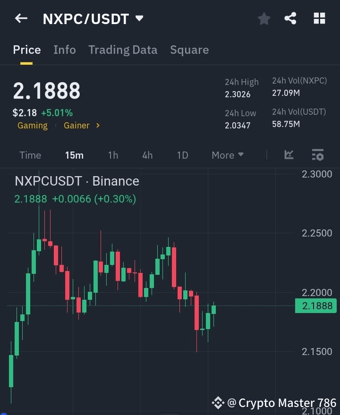340x415 pixels.
Task: Select the Info tab
Action: pyautogui.click(x=64, y=50)
